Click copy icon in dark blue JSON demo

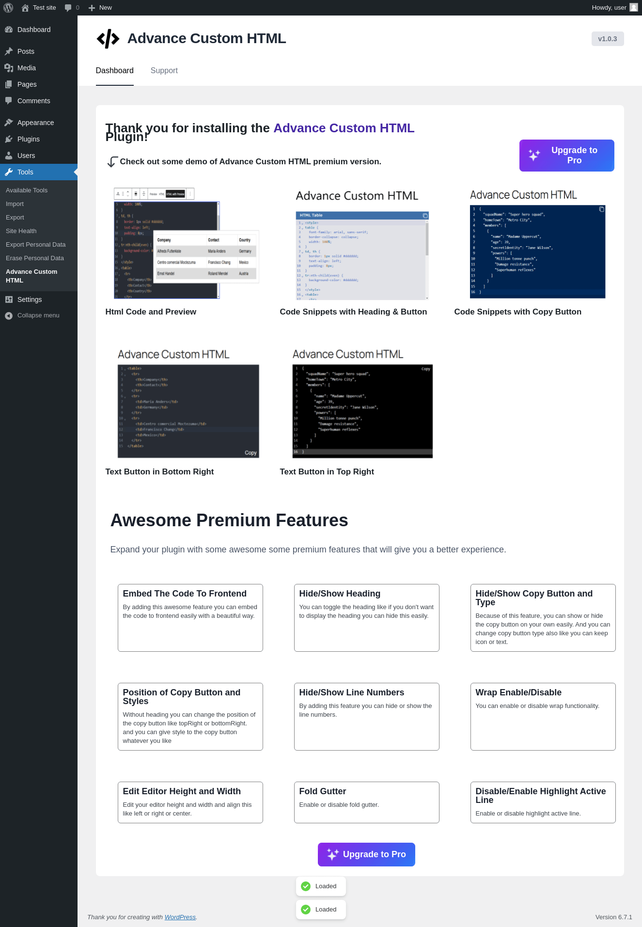coord(601,209)
